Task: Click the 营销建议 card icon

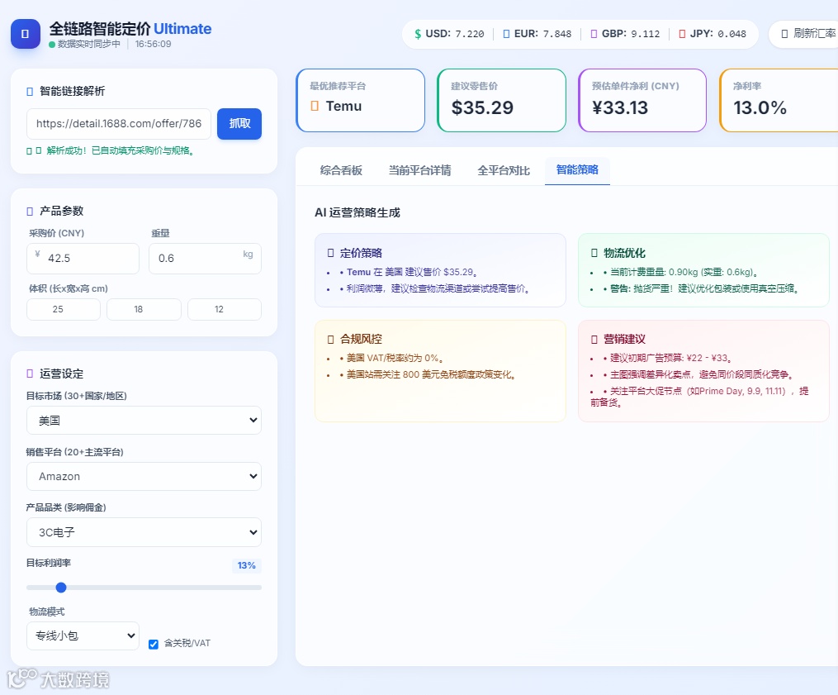Action: [594, 339]
